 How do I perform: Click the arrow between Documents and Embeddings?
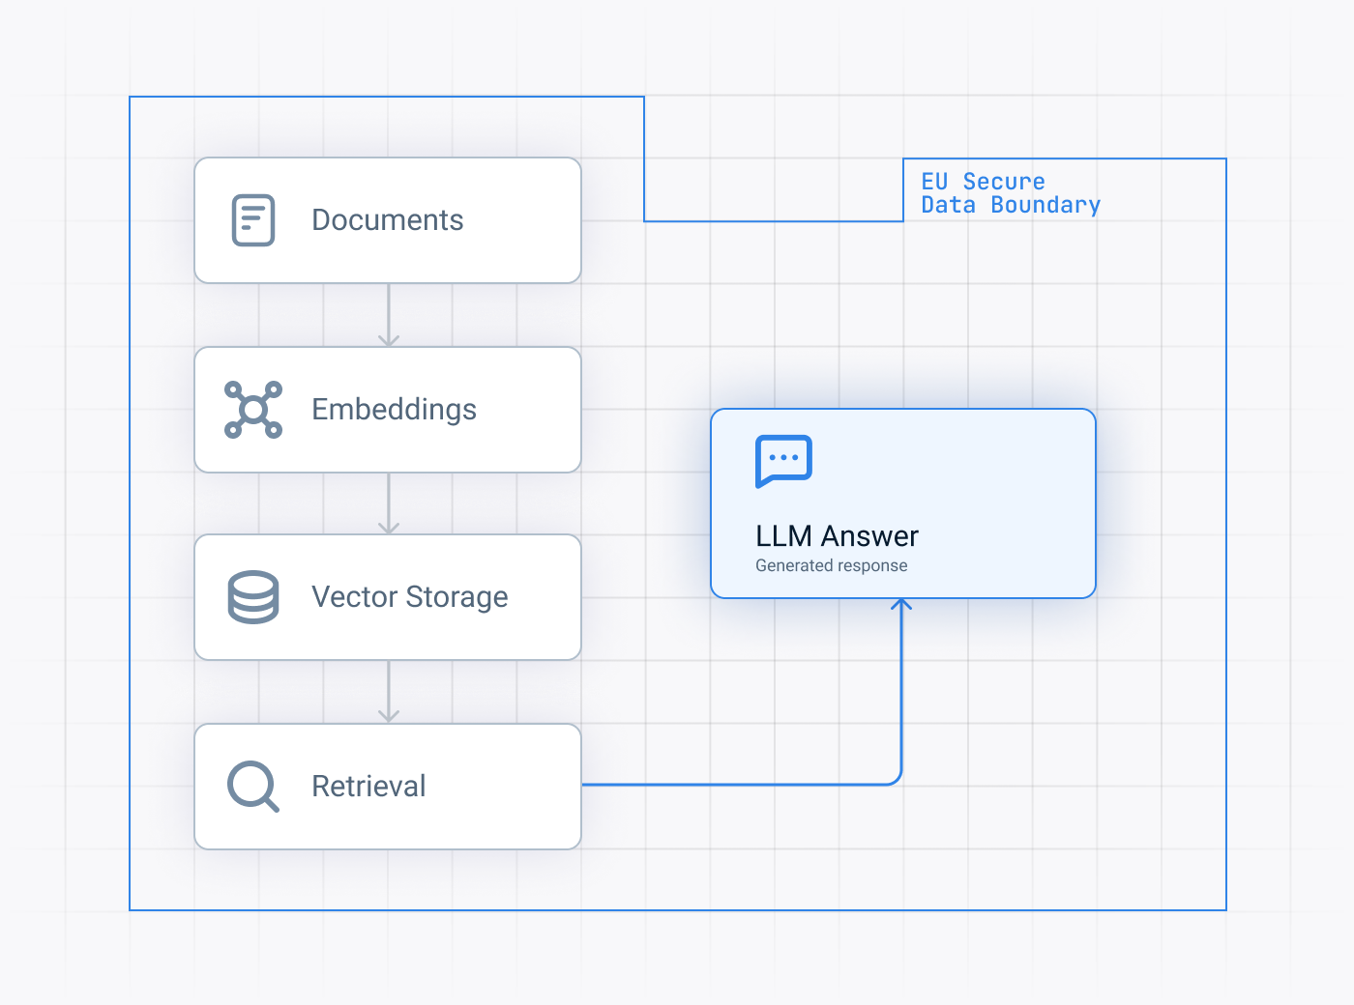pos(390,314)
